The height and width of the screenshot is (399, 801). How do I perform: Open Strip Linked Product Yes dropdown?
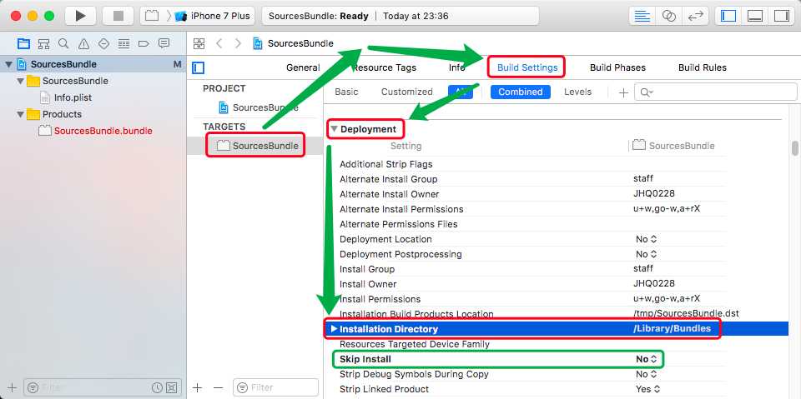click(x=647, y=389)
